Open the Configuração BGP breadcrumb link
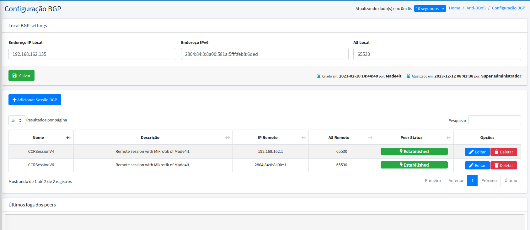530x230 pixels. 508,8
